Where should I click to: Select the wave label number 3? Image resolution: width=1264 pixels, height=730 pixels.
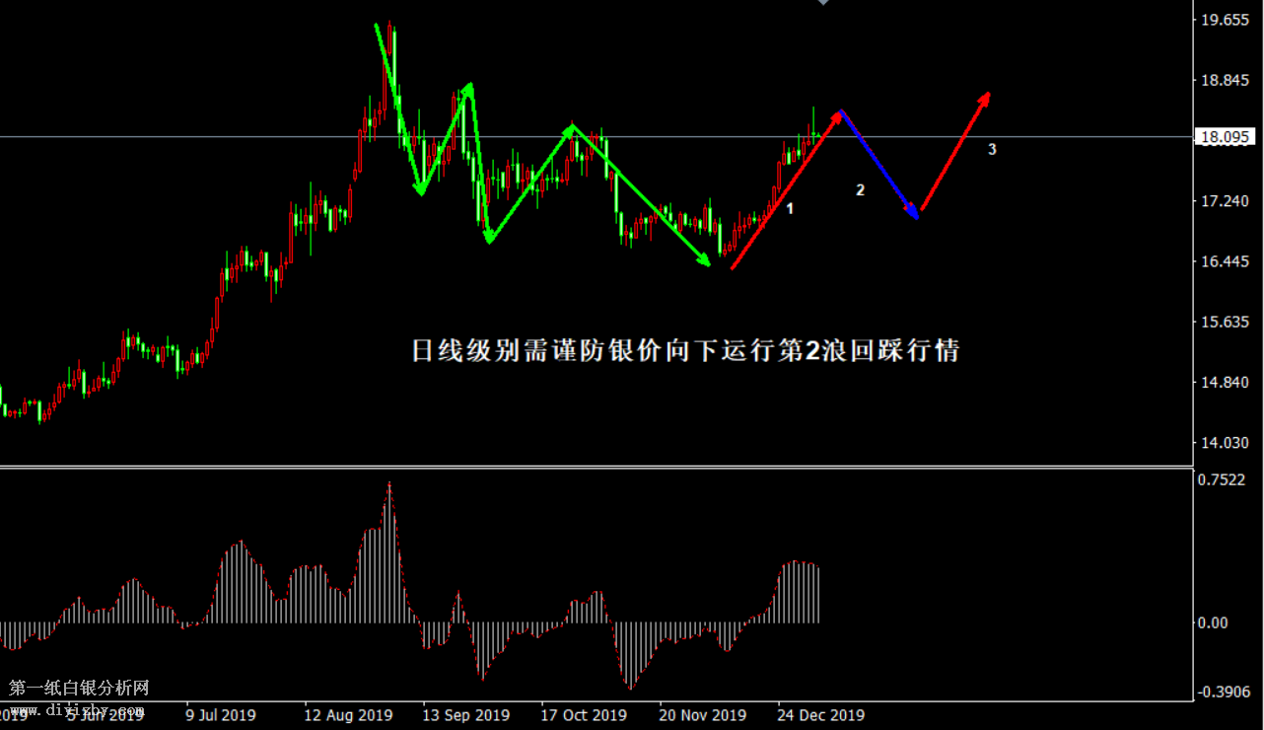point(992,150)
